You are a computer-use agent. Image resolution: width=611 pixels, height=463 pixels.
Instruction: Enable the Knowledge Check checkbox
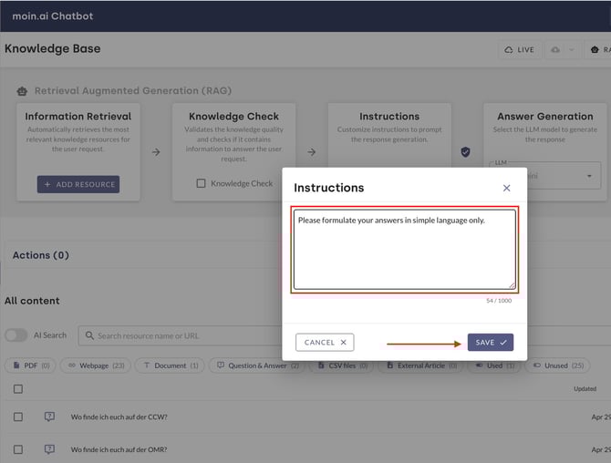(202, 183)
